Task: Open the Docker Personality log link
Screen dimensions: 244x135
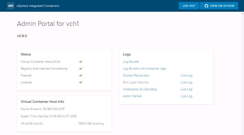Action: (x=136, y=76)
